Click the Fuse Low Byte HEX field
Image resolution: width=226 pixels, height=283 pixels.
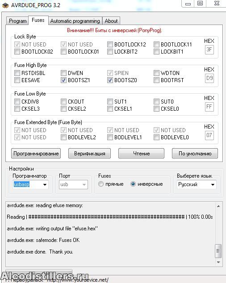209,107
